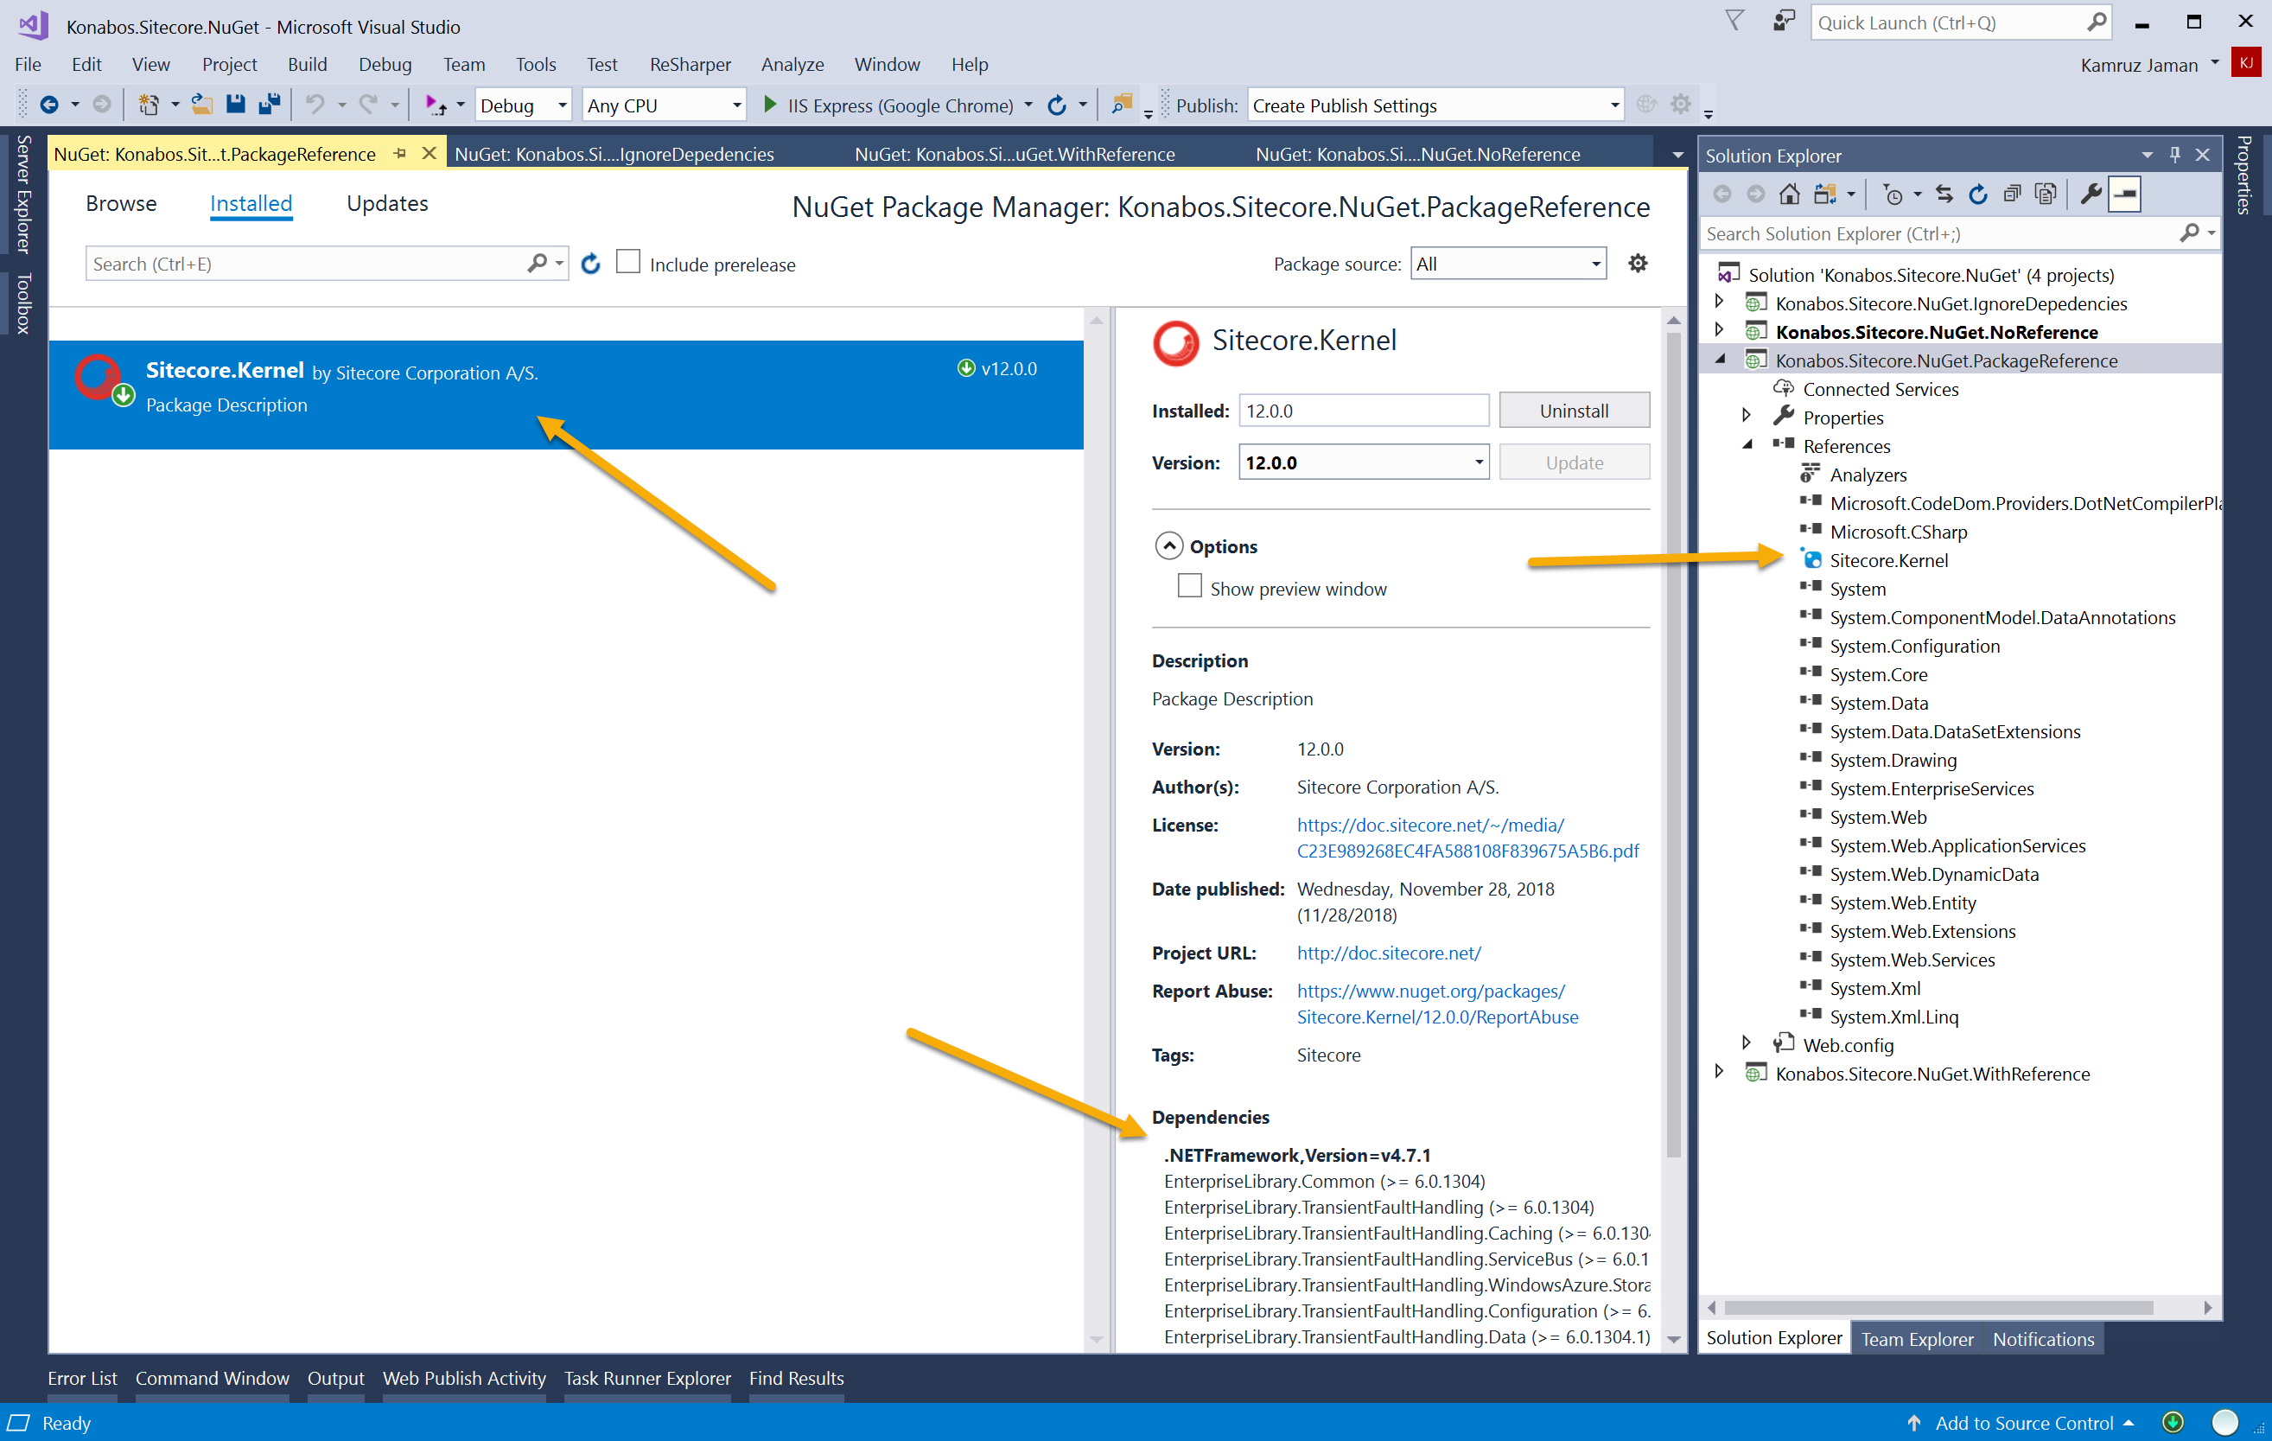Open the Build menu
Viewport: 2272px width, 1441px height.
[308, 64]
